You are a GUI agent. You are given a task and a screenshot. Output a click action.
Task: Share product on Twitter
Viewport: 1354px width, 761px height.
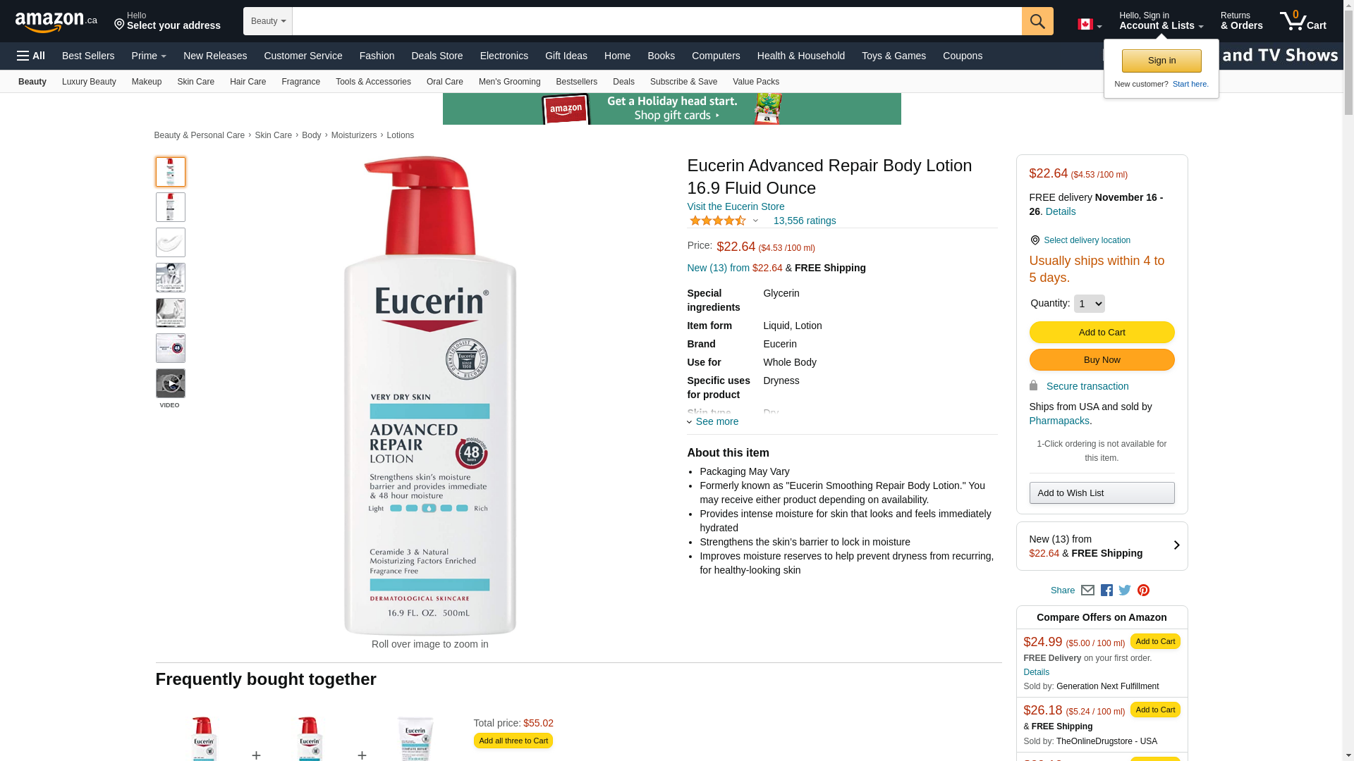point(1125,590)
